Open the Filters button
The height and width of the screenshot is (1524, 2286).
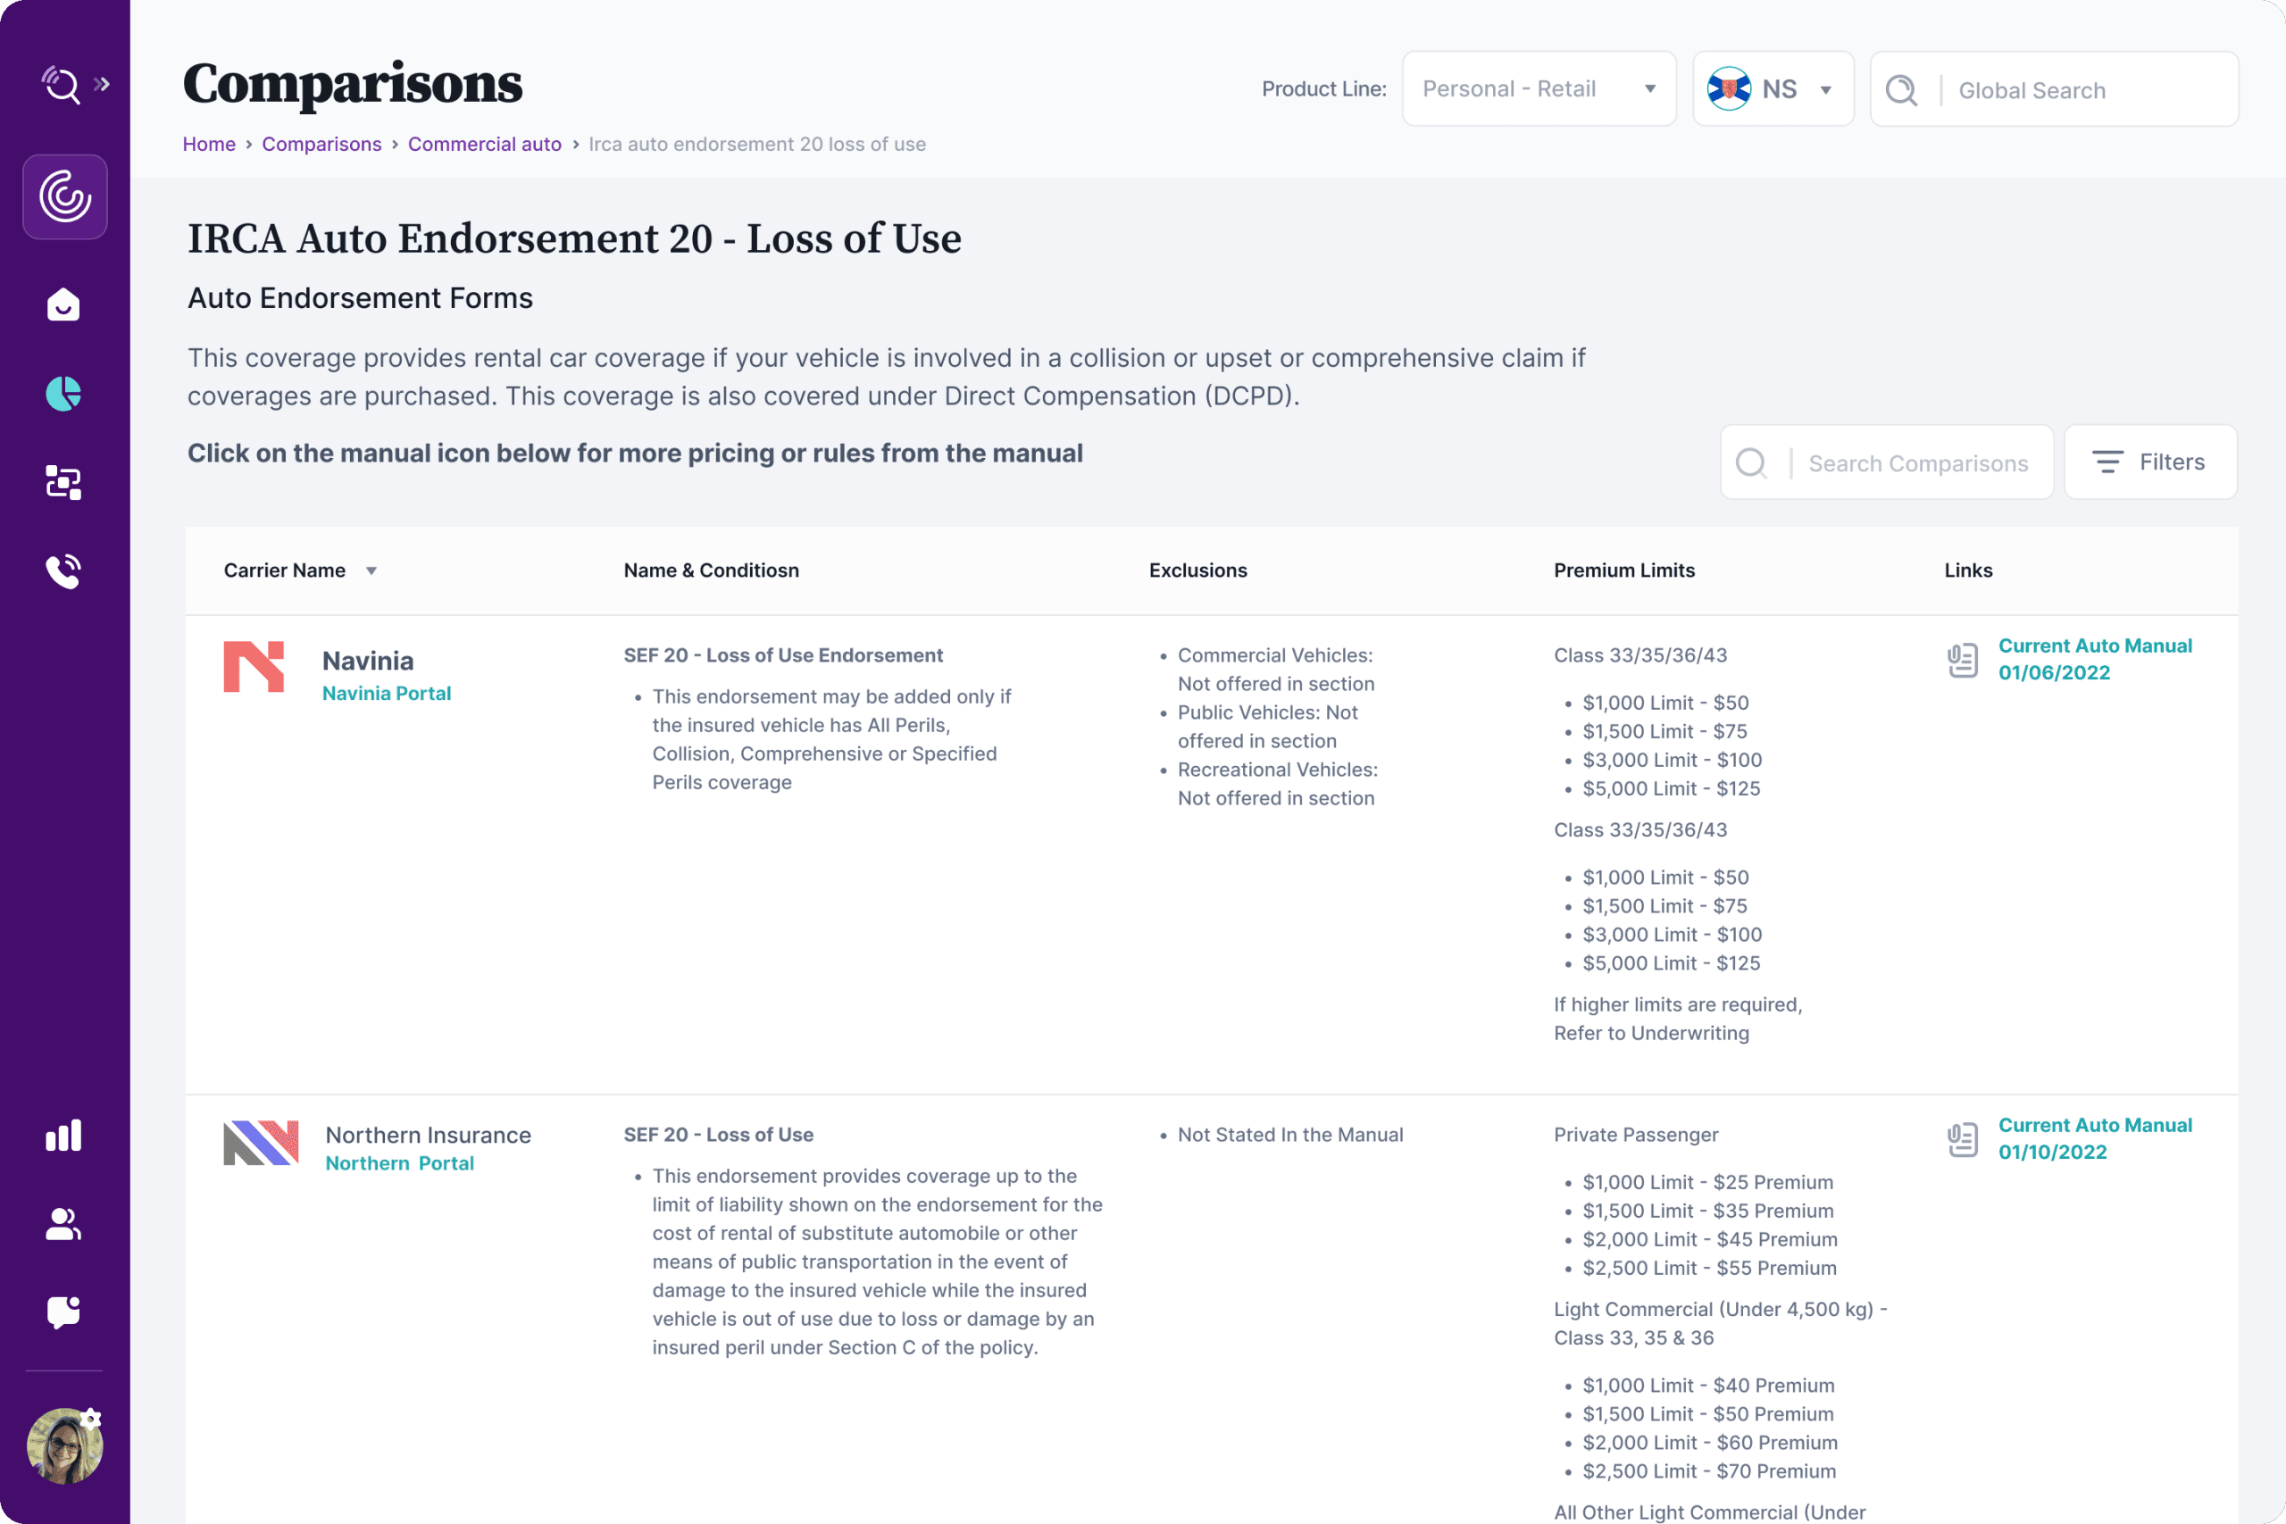[x=2149, y=462]
